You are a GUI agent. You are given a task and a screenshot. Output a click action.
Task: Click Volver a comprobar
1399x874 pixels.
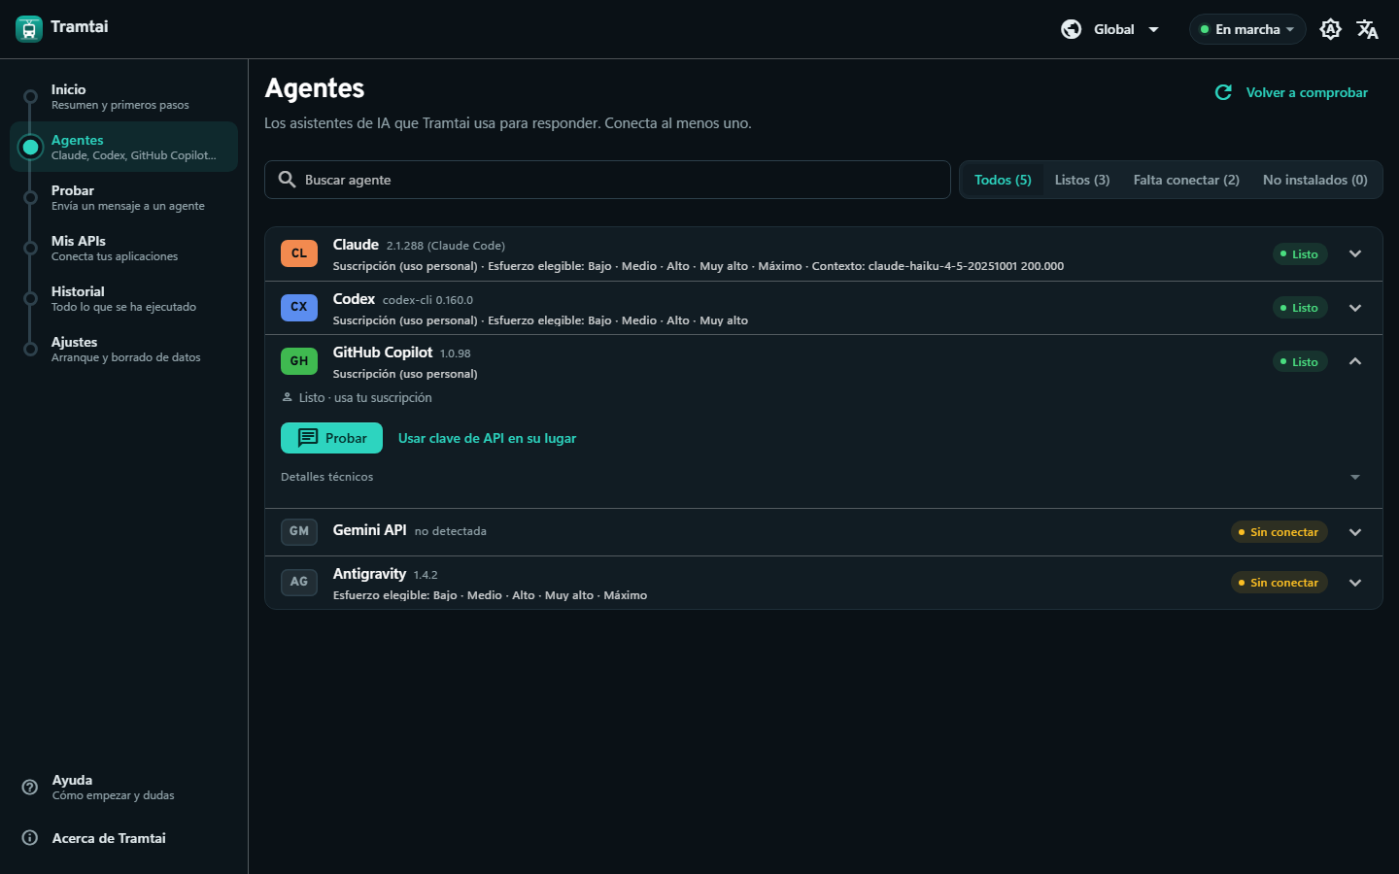[1291, 92]
